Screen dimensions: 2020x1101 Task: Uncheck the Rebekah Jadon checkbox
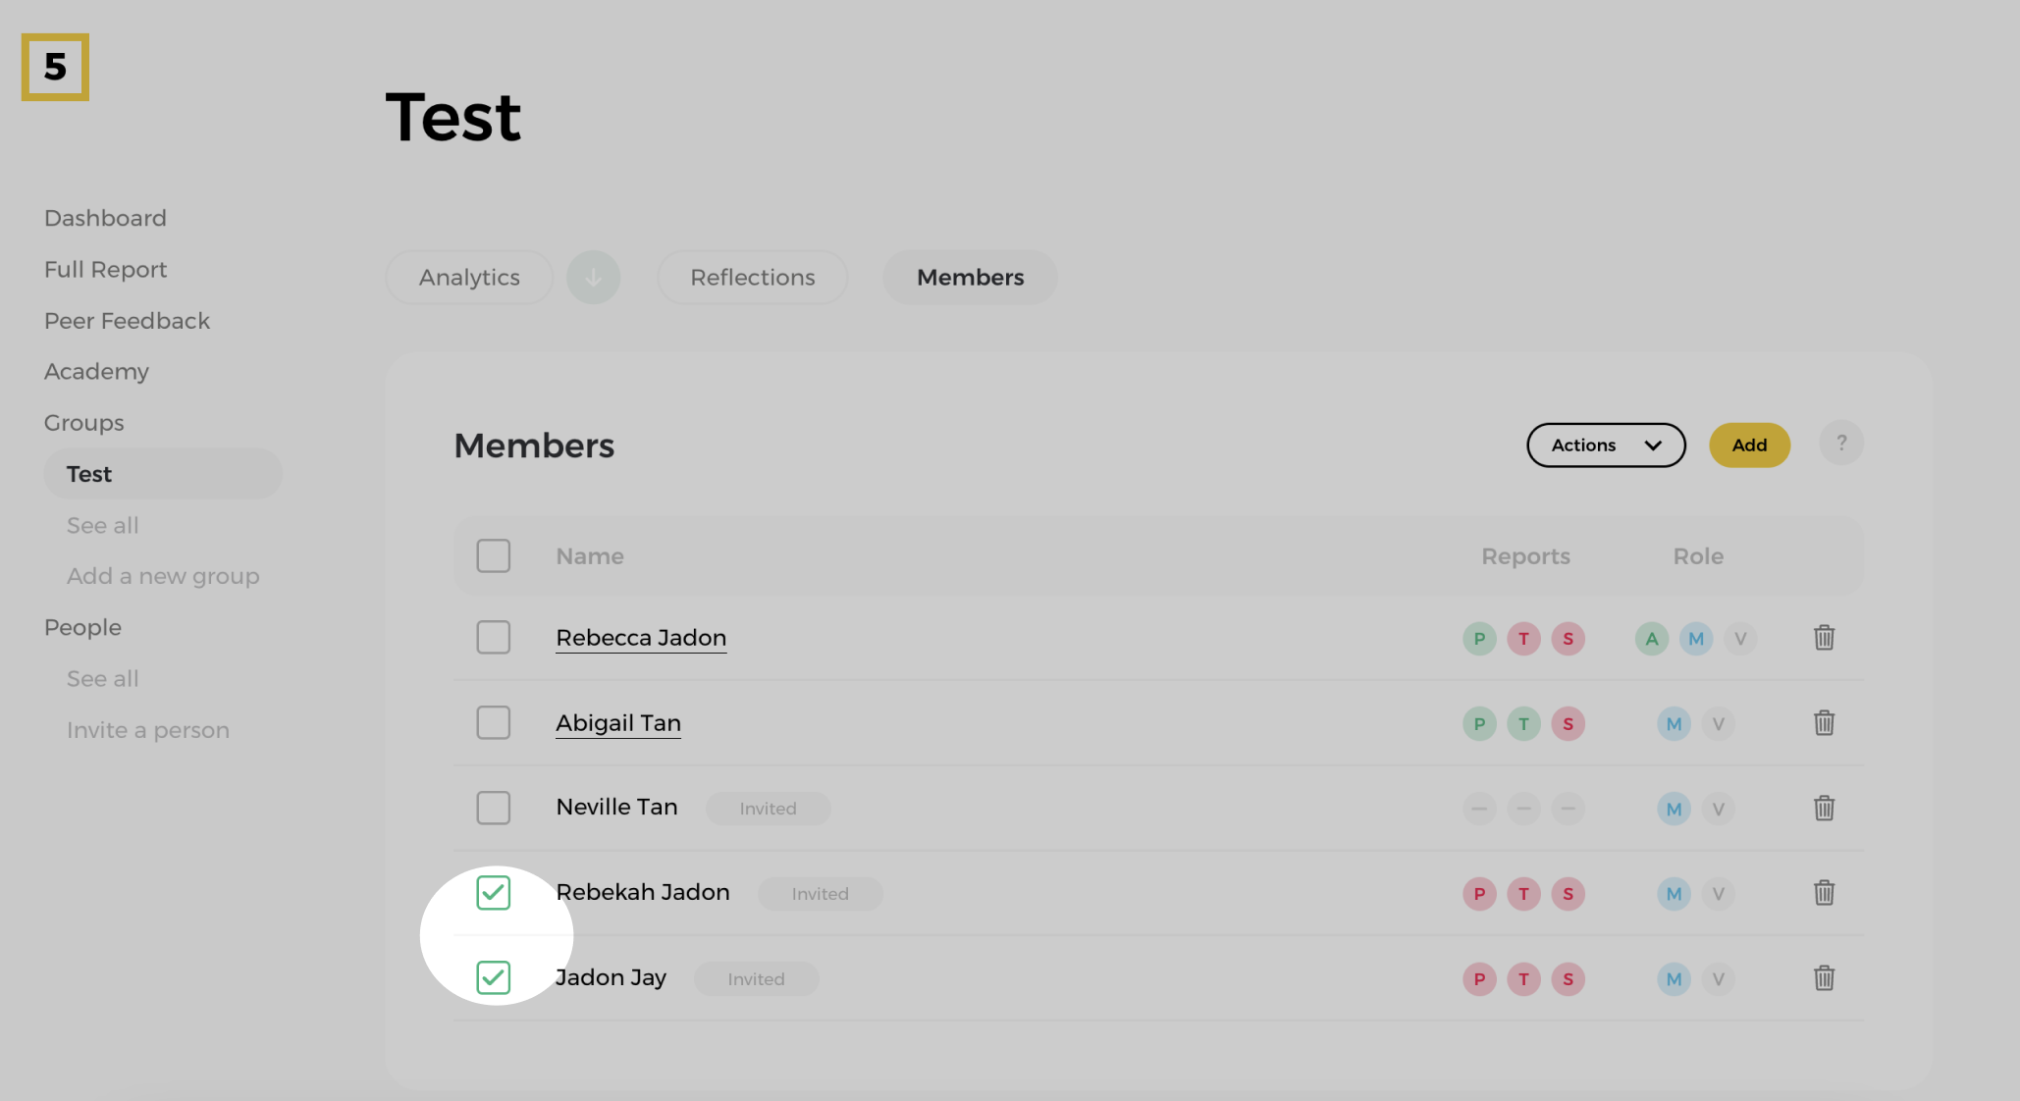493,893
